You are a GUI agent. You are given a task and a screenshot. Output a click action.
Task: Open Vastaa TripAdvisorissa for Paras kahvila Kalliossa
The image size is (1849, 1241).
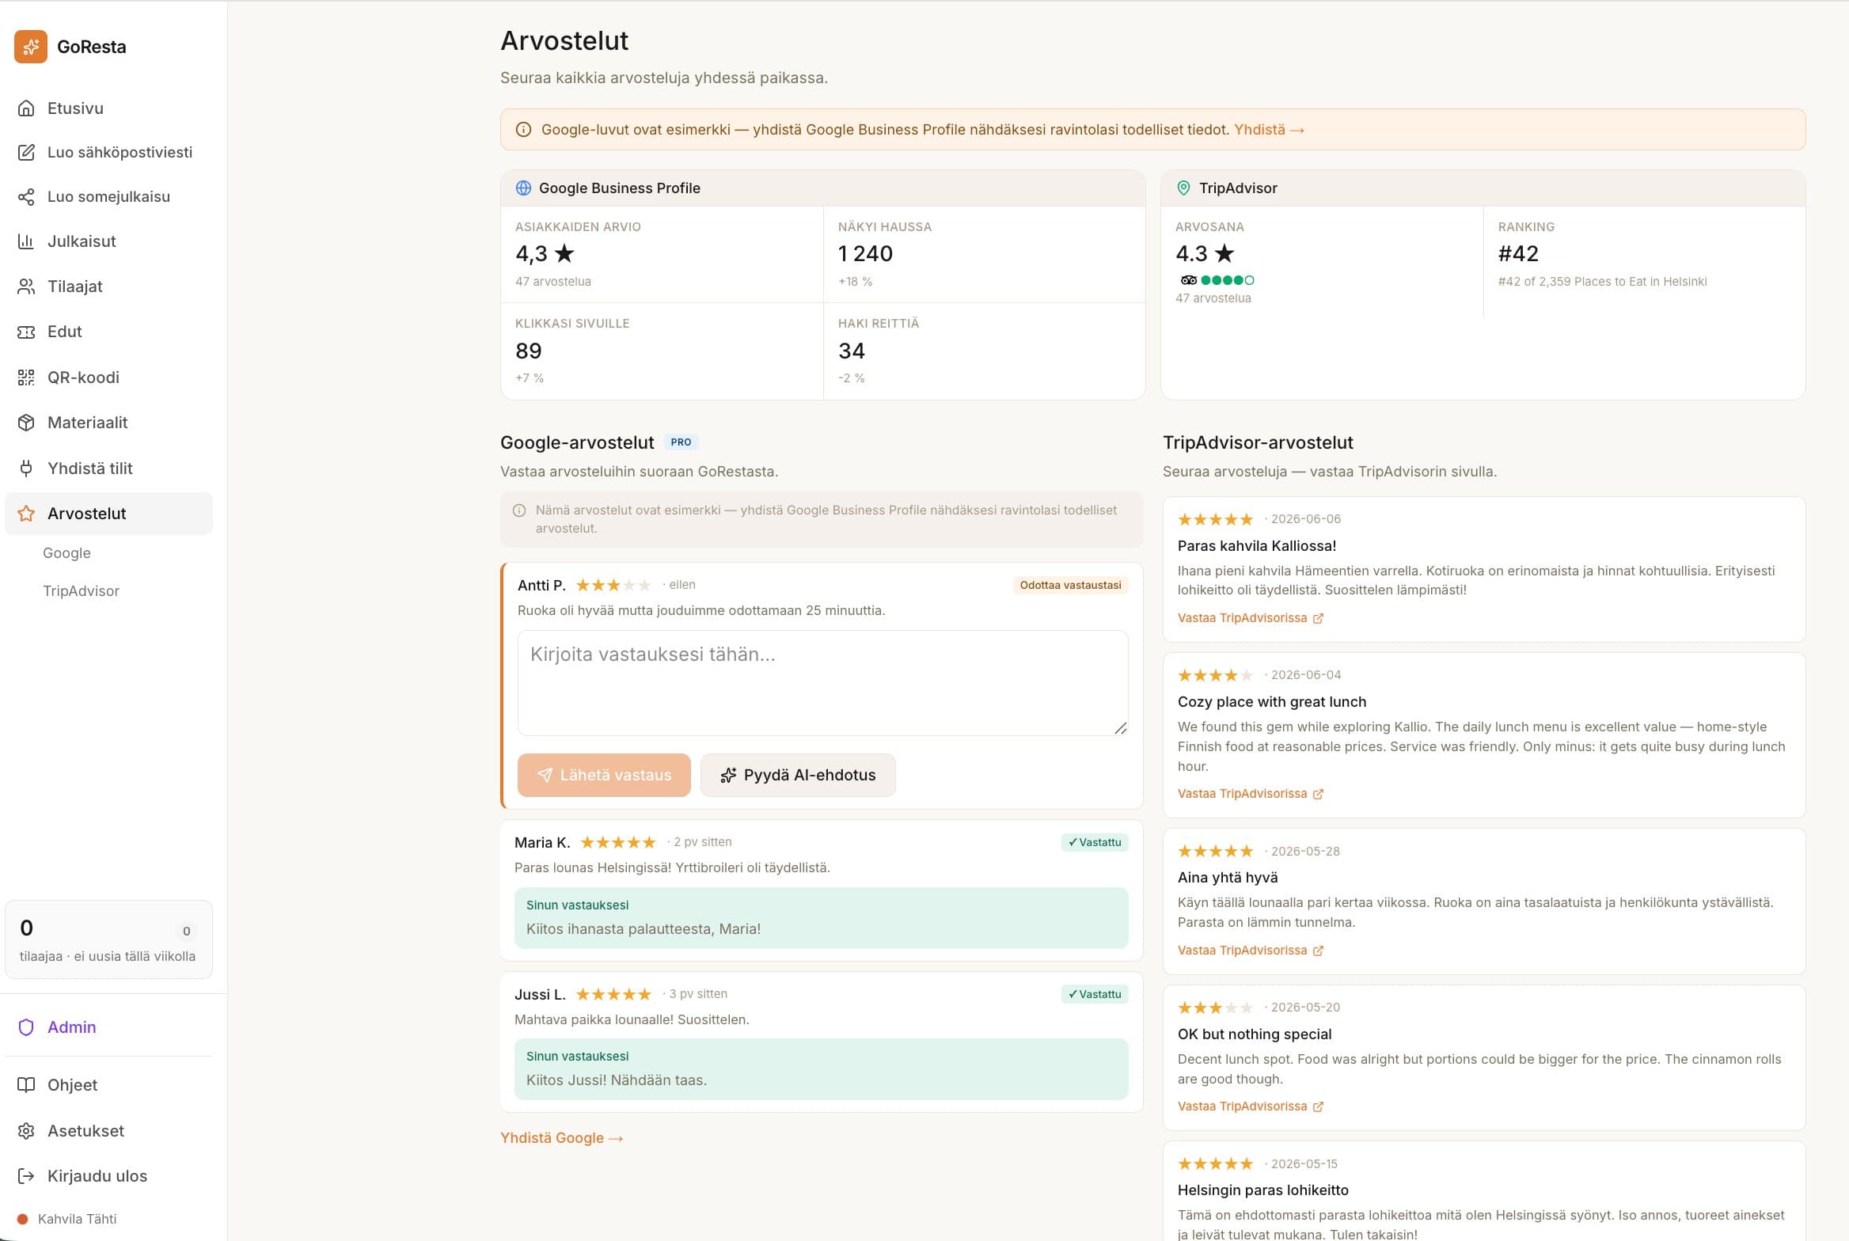[x=1250, y=618]
